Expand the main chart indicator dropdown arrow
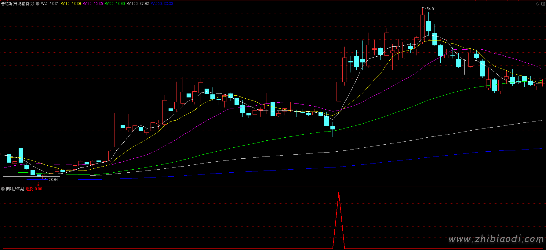This screenshot has height=250, width=546. 38,4
